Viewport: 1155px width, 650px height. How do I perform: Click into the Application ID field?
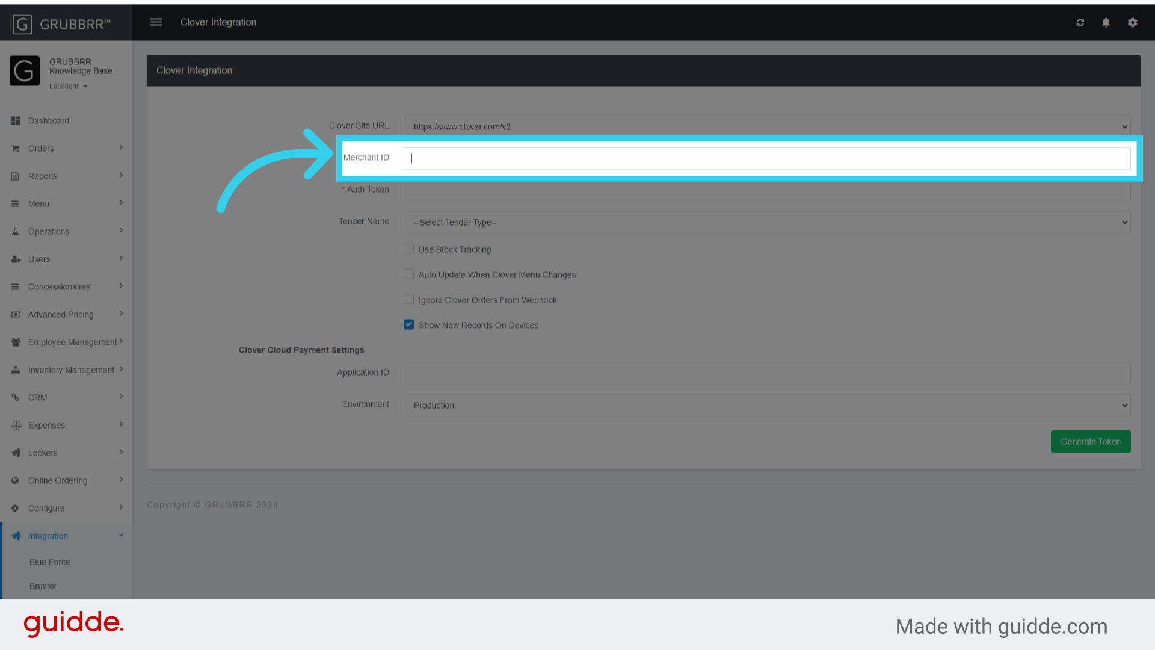click(x=767, y=374)
